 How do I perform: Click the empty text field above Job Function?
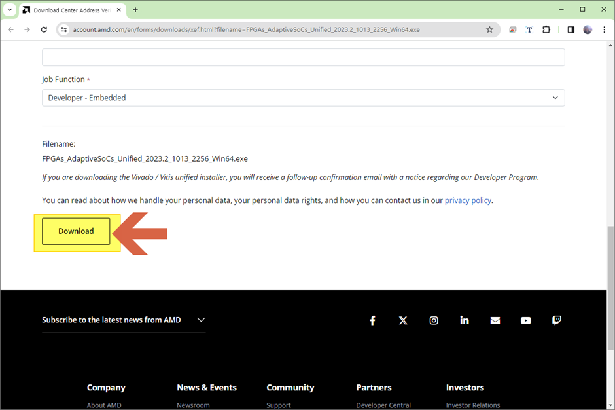(x=303, y=58)
